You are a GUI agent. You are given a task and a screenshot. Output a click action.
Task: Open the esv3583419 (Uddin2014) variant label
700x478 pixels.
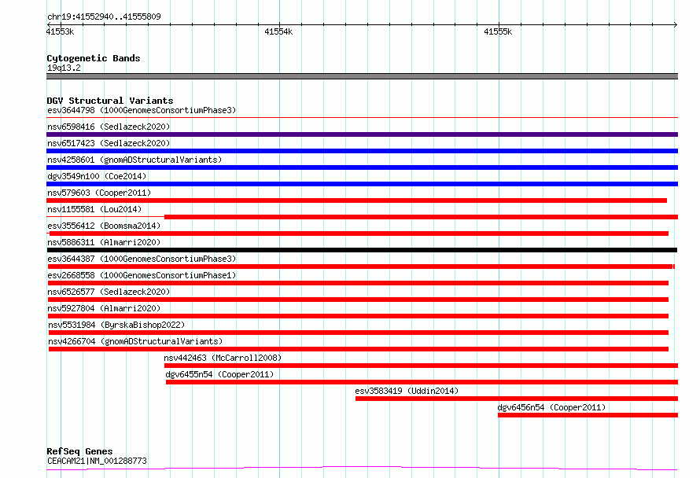(407, 391)
